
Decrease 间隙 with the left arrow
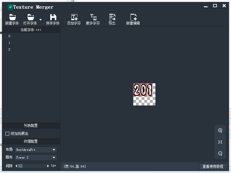16,166
